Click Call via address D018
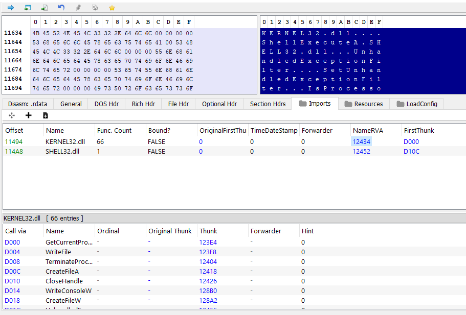 click(x=12, y=301)
